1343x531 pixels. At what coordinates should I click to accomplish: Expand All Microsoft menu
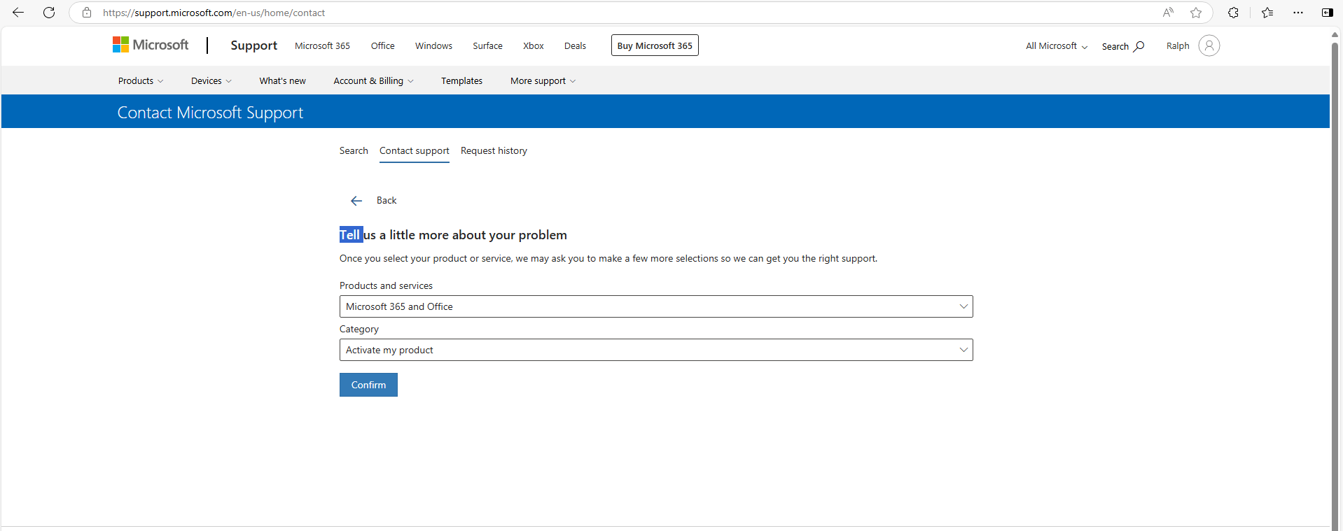tap(1057, 46)
